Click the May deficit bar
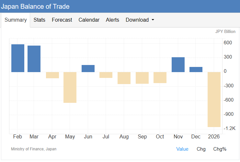 [x=70, y=87]
